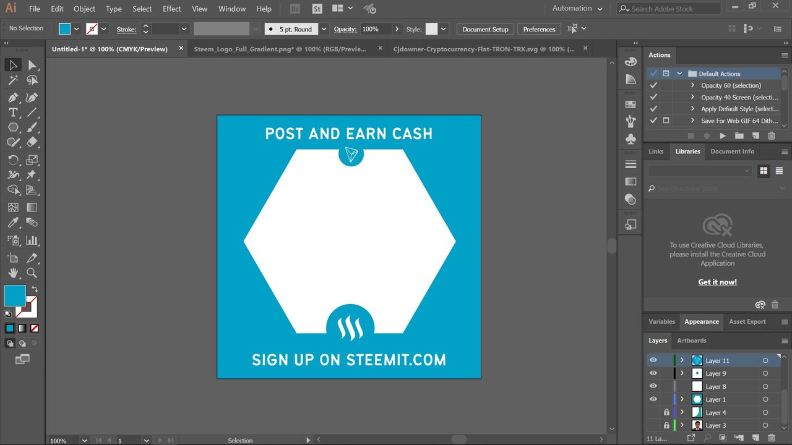Viewport: 792px width, 445px height.
Task: Select the Selection tool arrow
Action: click(x=13, y=65)
